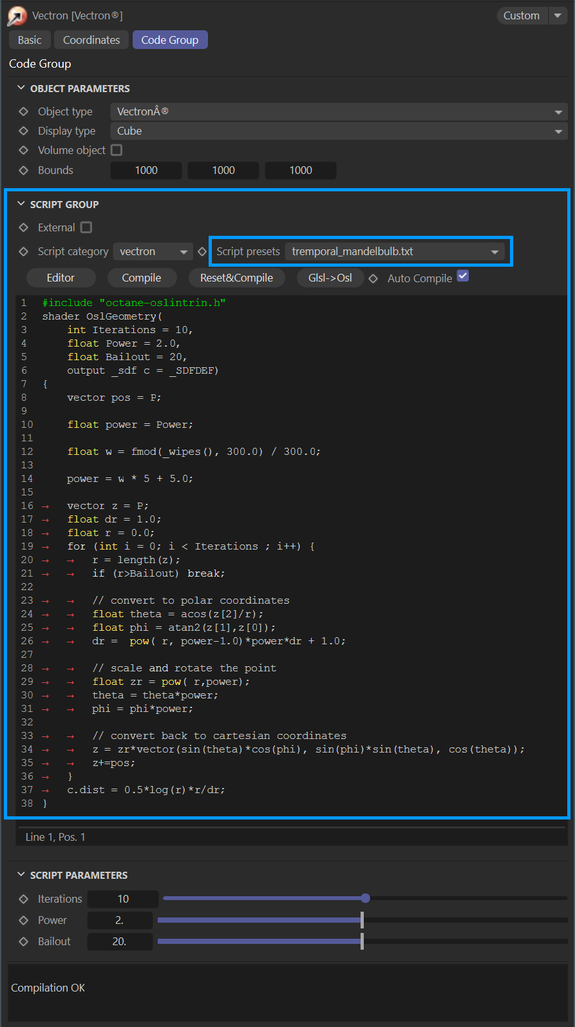
Task: Click the Power value input field
Action: (120, 920)
